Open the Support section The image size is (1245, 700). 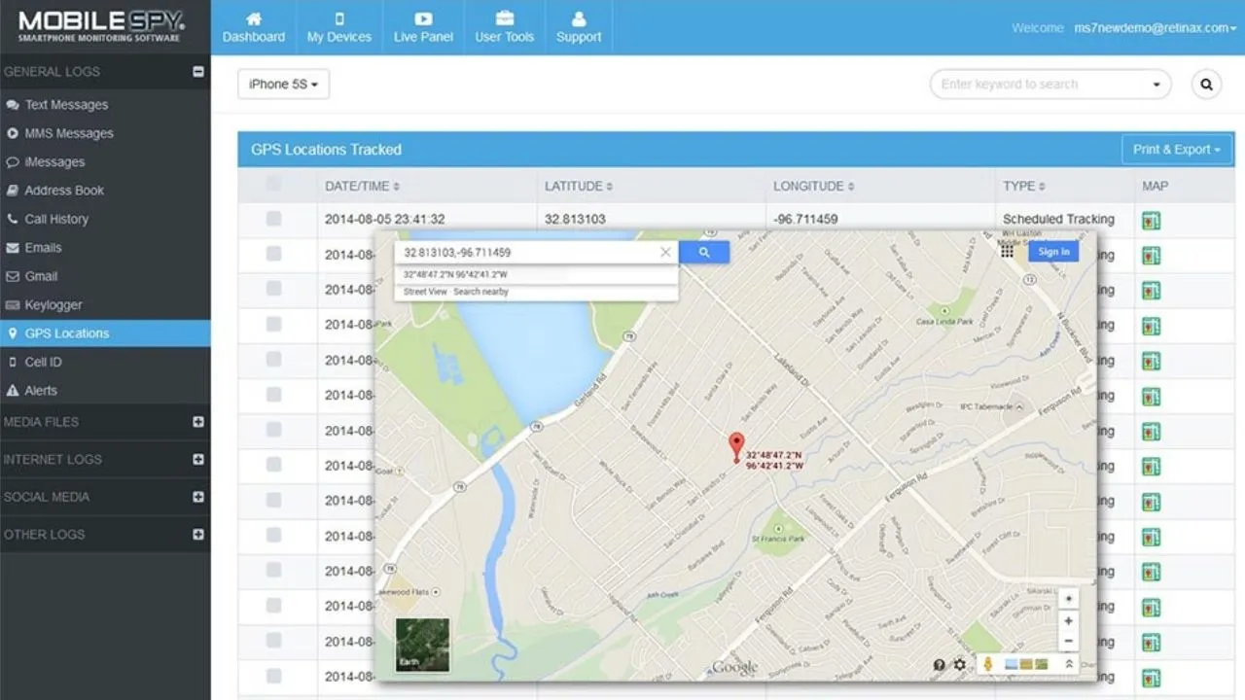[579, 27]
